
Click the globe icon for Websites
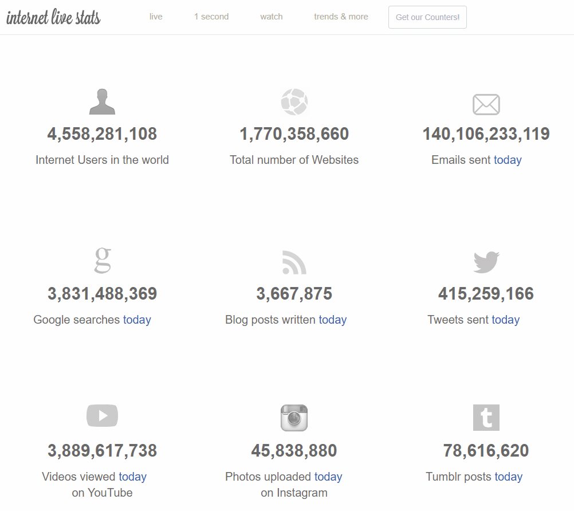[294, 102]
